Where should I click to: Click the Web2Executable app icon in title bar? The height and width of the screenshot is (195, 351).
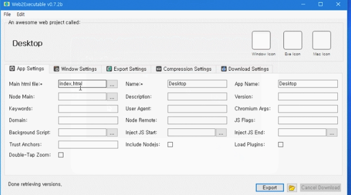(6, 4)
